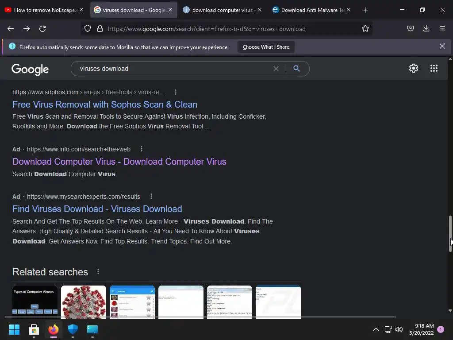Image resolution: width=453 pixels, height=340 pixels.
Task: Close the 'download computer virus' tab
Action: (259, 10)
